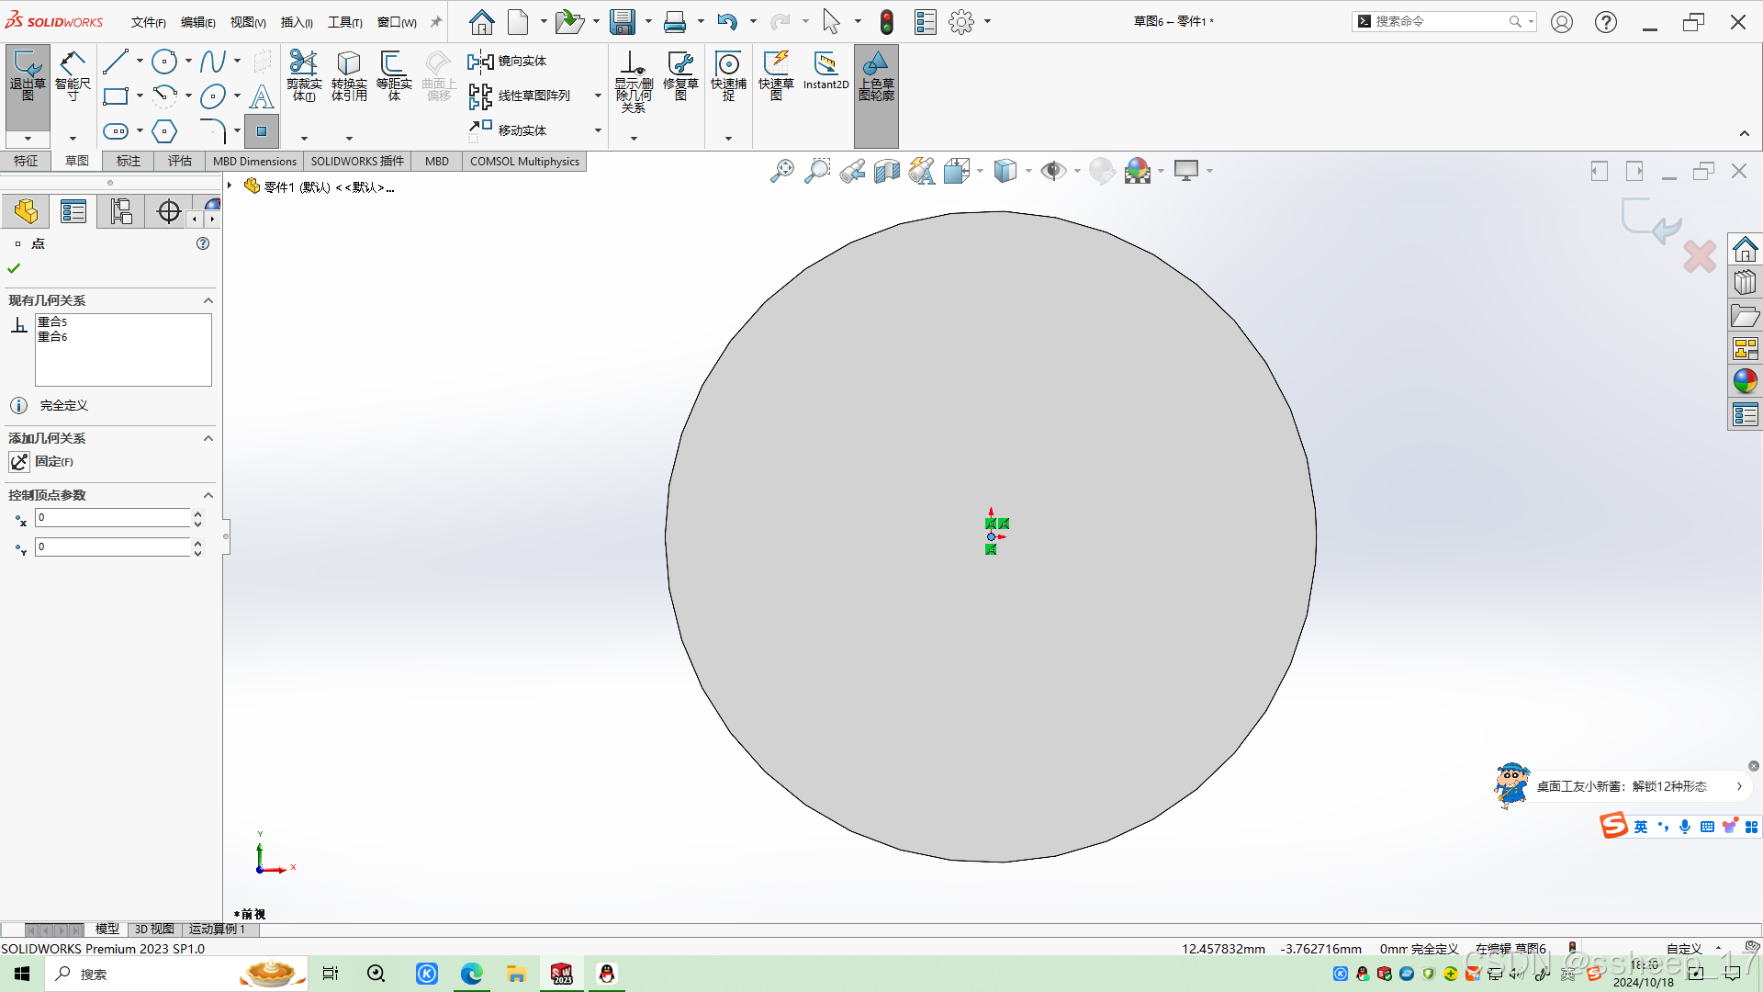This screenshot has width=1763, height=992.
Task: Click the 固定 relation button
Action: point(20,461)
